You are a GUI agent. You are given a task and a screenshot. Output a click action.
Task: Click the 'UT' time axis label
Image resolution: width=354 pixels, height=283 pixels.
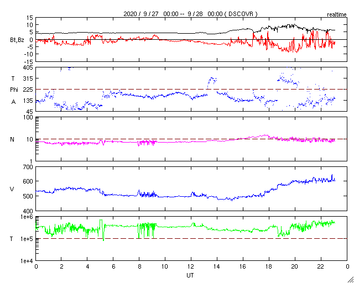point(190,275)
